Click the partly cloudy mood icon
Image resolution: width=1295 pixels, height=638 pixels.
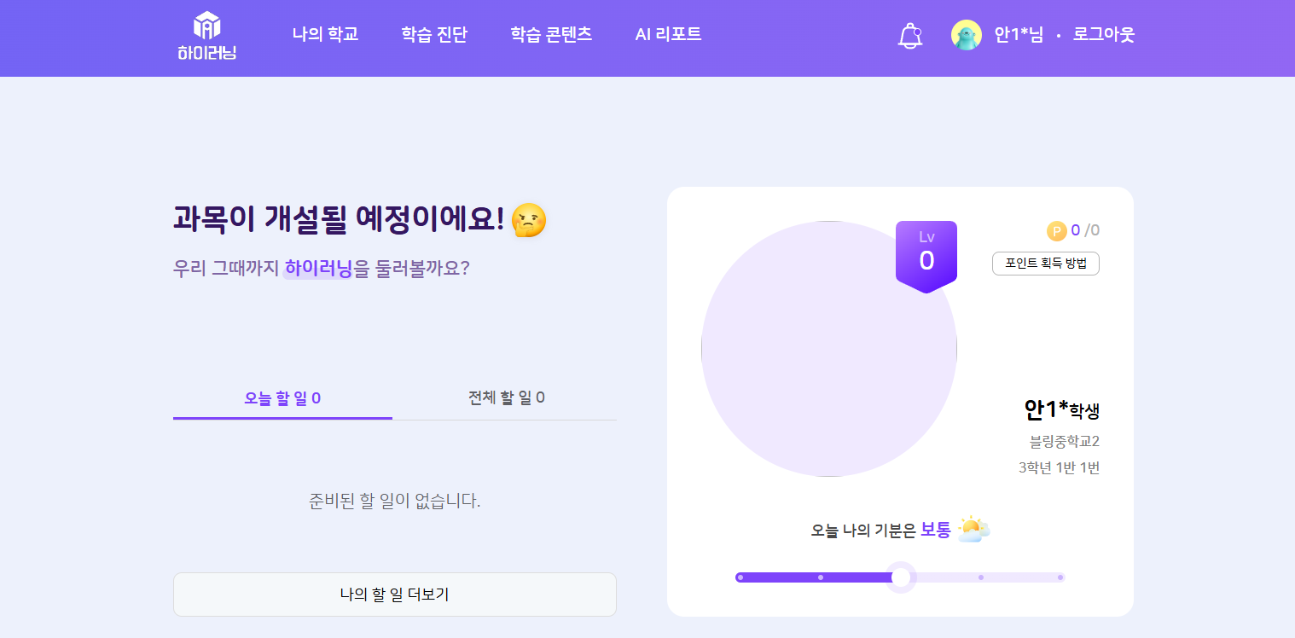click(x=973, y=530)
